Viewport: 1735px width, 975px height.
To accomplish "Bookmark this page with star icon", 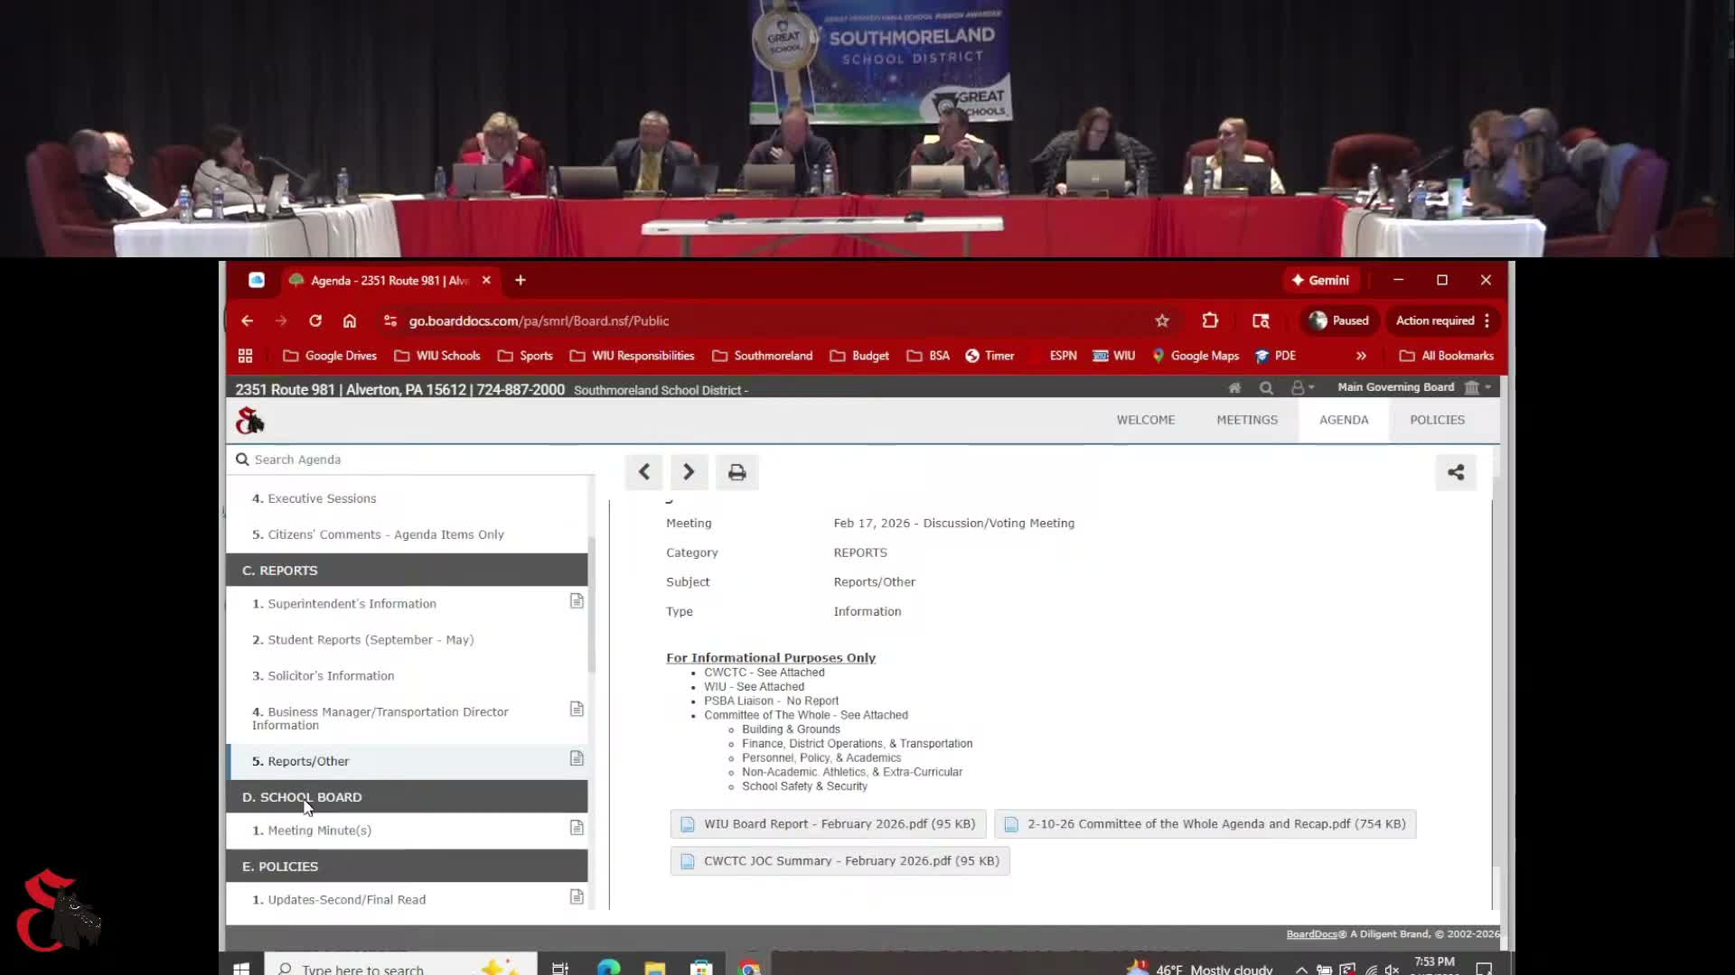I will [1162, 320].
